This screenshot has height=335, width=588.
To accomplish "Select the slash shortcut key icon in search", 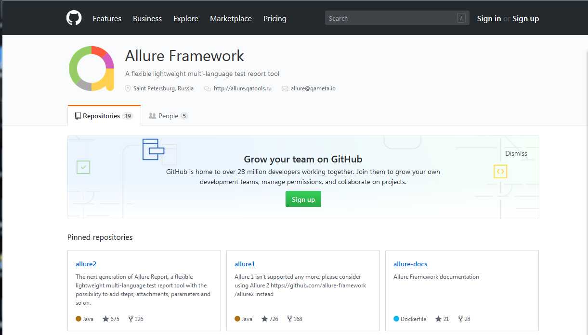I will [x=461, y=18].
